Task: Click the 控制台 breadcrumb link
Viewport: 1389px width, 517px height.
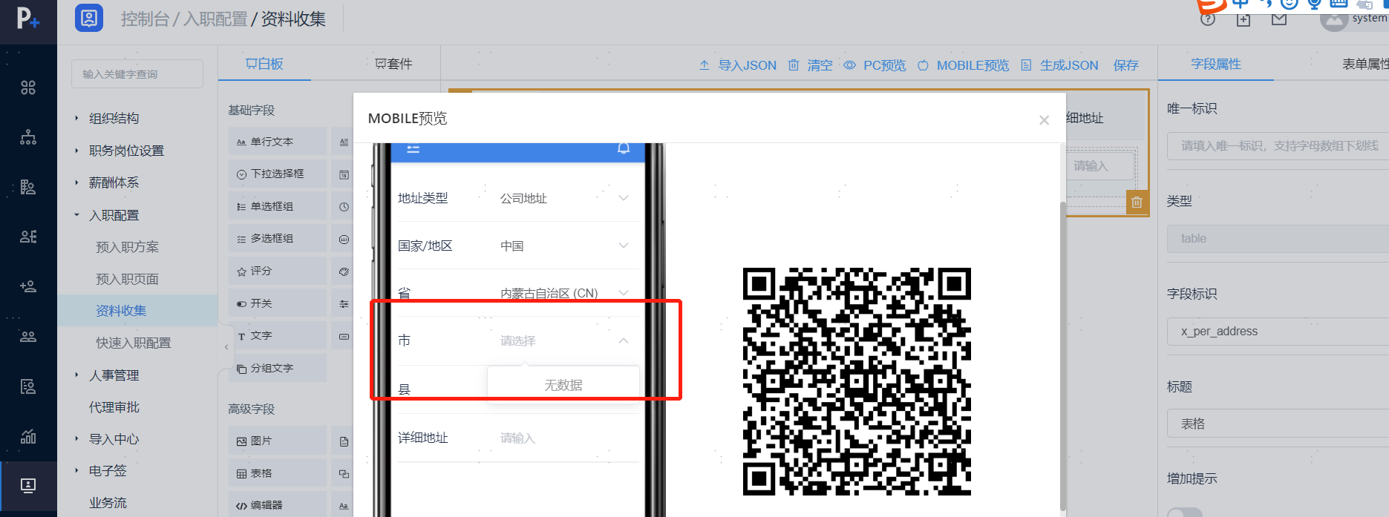Action: tap(145, 19)
